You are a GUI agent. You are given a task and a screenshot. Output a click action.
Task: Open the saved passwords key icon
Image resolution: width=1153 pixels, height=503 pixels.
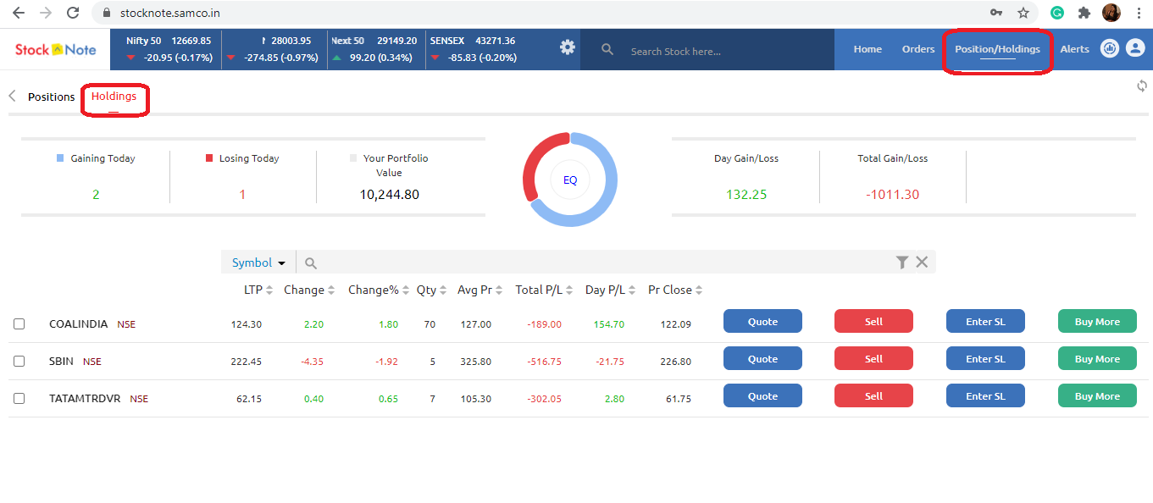click(996, 13)
